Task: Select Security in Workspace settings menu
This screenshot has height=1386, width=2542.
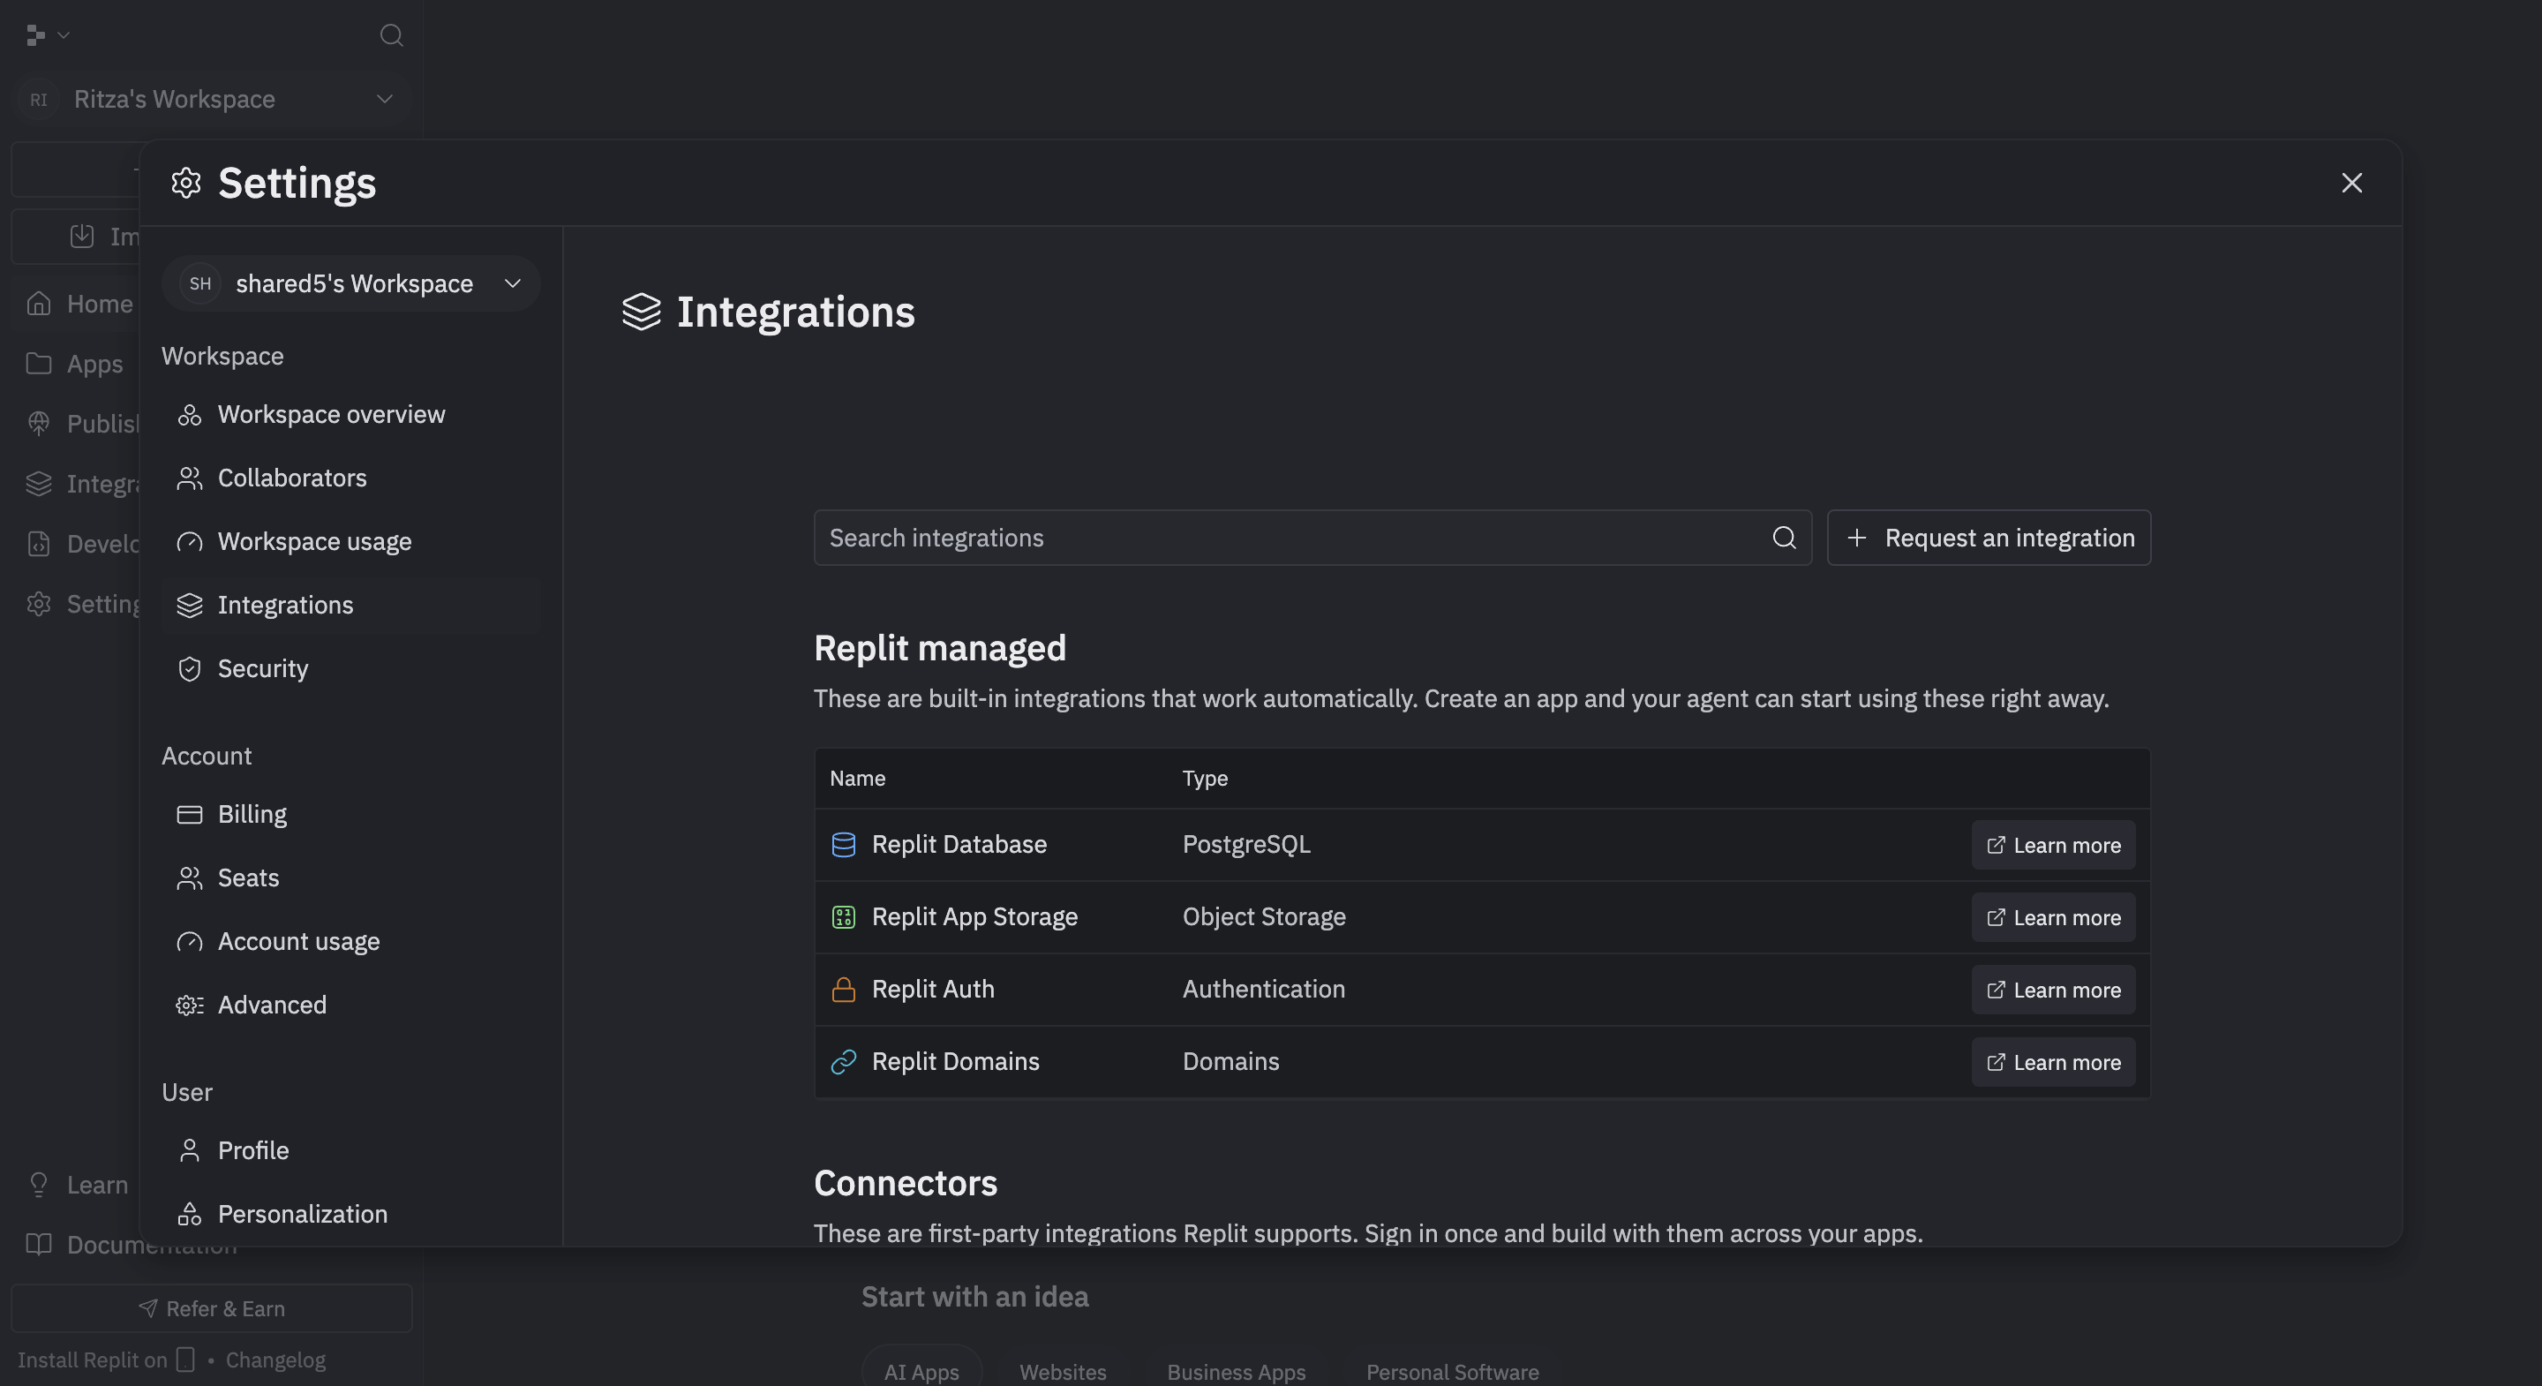Action: [x=262, y=668]
